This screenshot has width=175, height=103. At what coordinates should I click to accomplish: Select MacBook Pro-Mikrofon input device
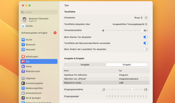coord(106,75)
